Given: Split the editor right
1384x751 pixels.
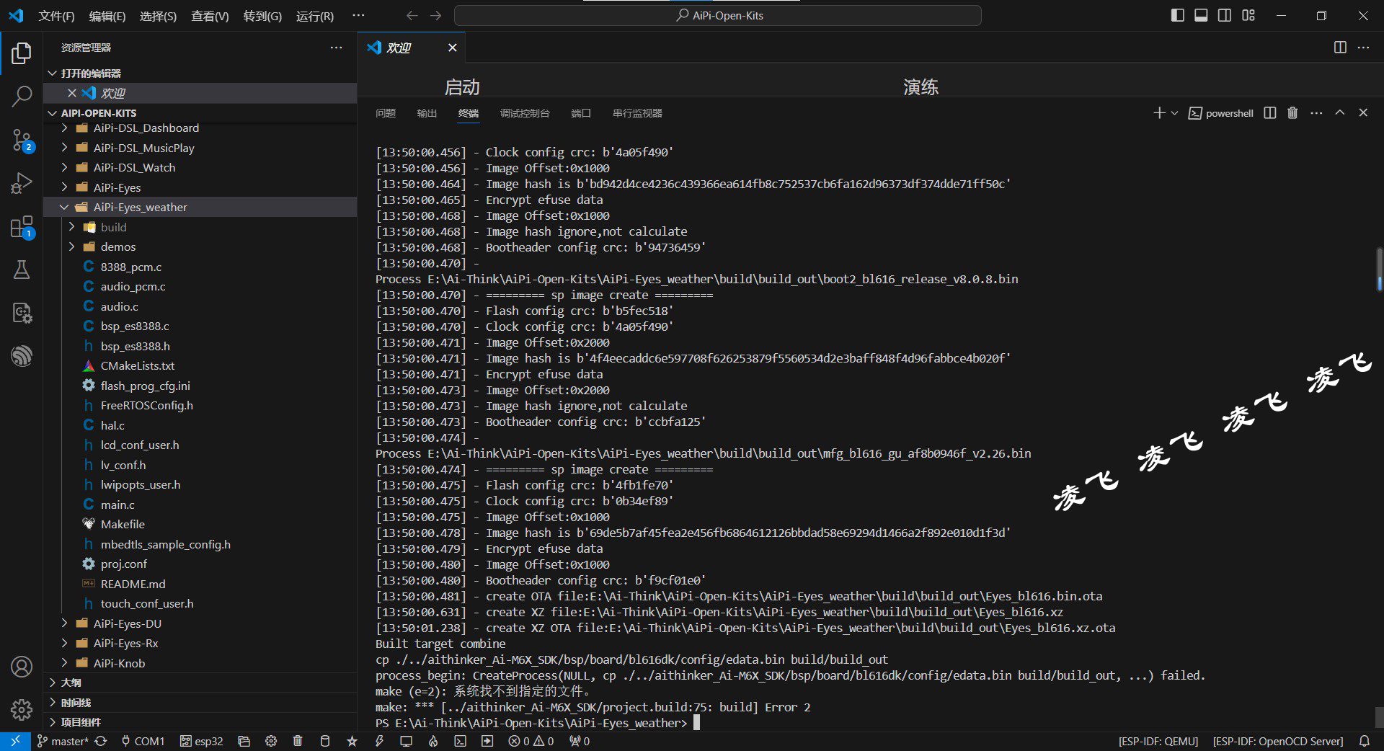Looking at the screenshot, I should 1340,48.
